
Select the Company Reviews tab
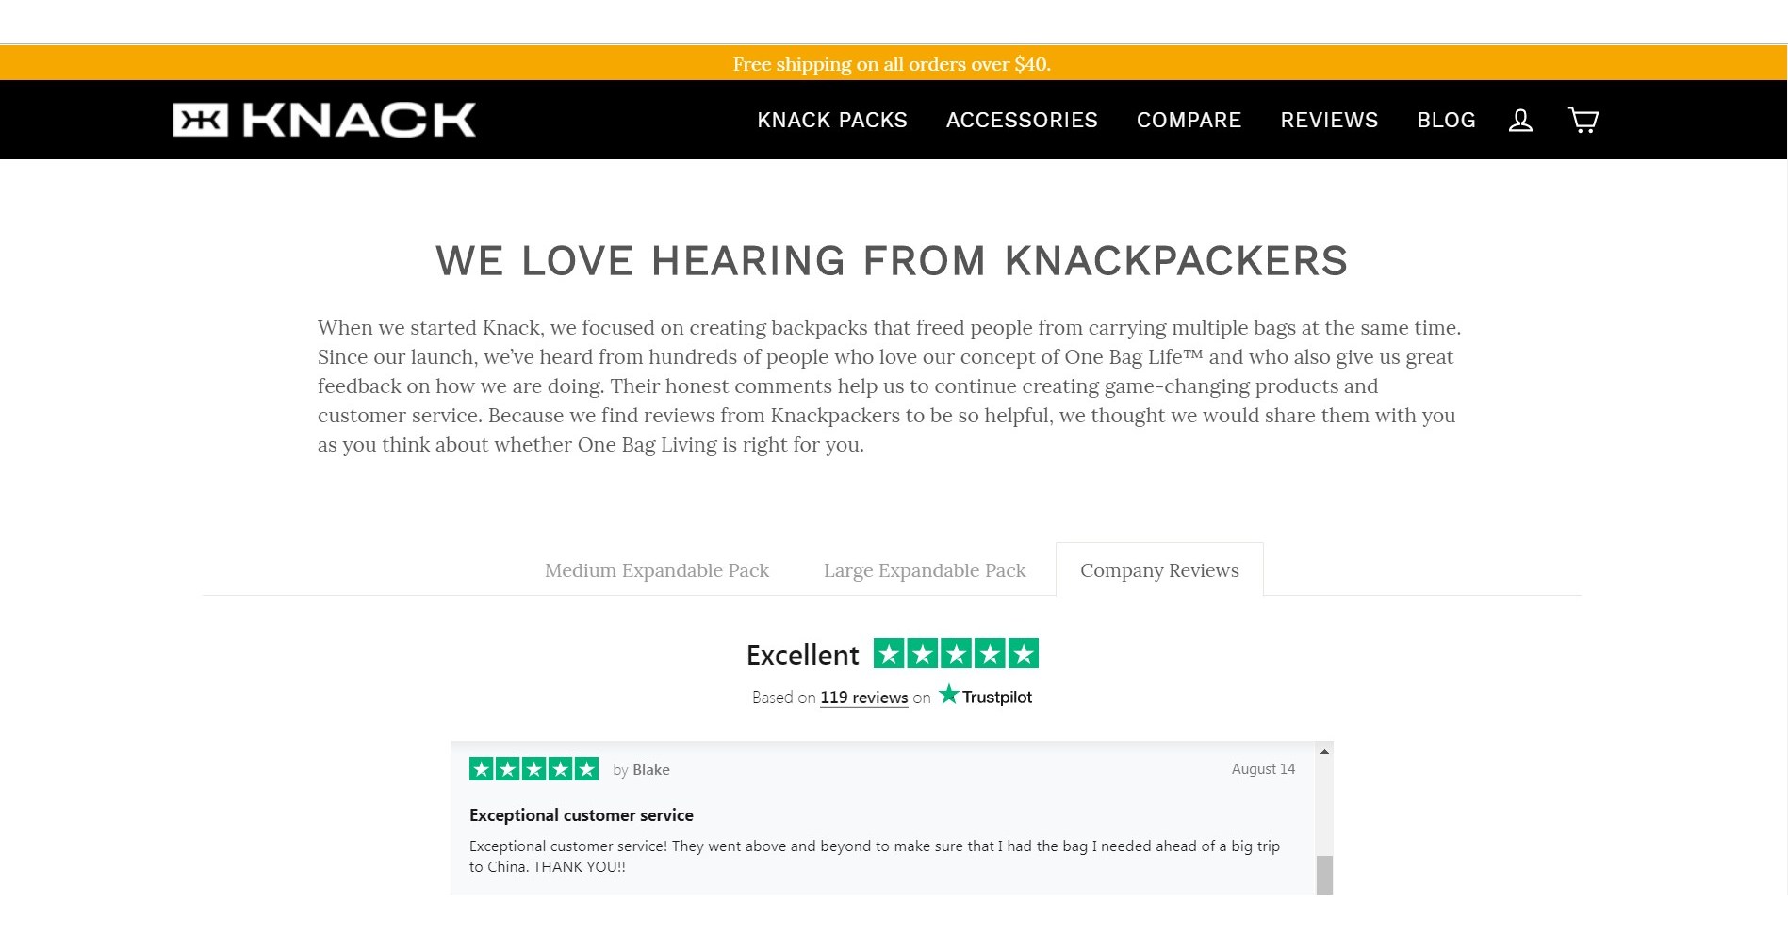click(x=1160, y=570)
